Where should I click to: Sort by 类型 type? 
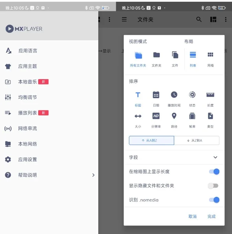210,120
